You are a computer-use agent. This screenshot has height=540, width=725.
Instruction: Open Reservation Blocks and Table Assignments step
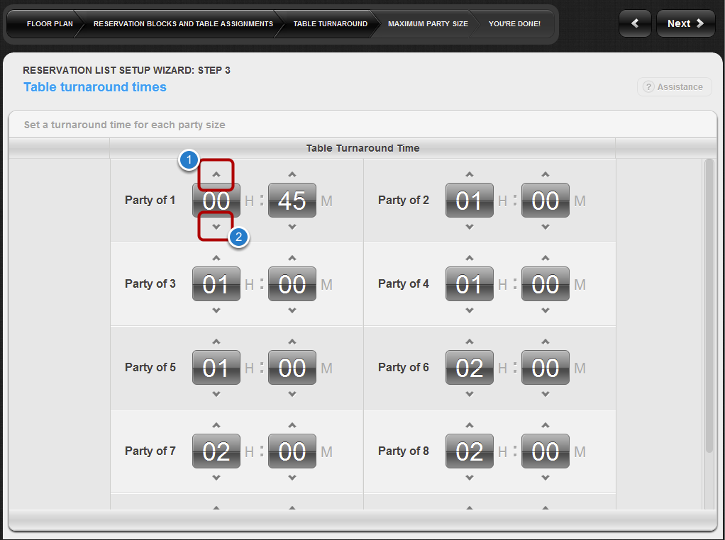tap(183, 24)
